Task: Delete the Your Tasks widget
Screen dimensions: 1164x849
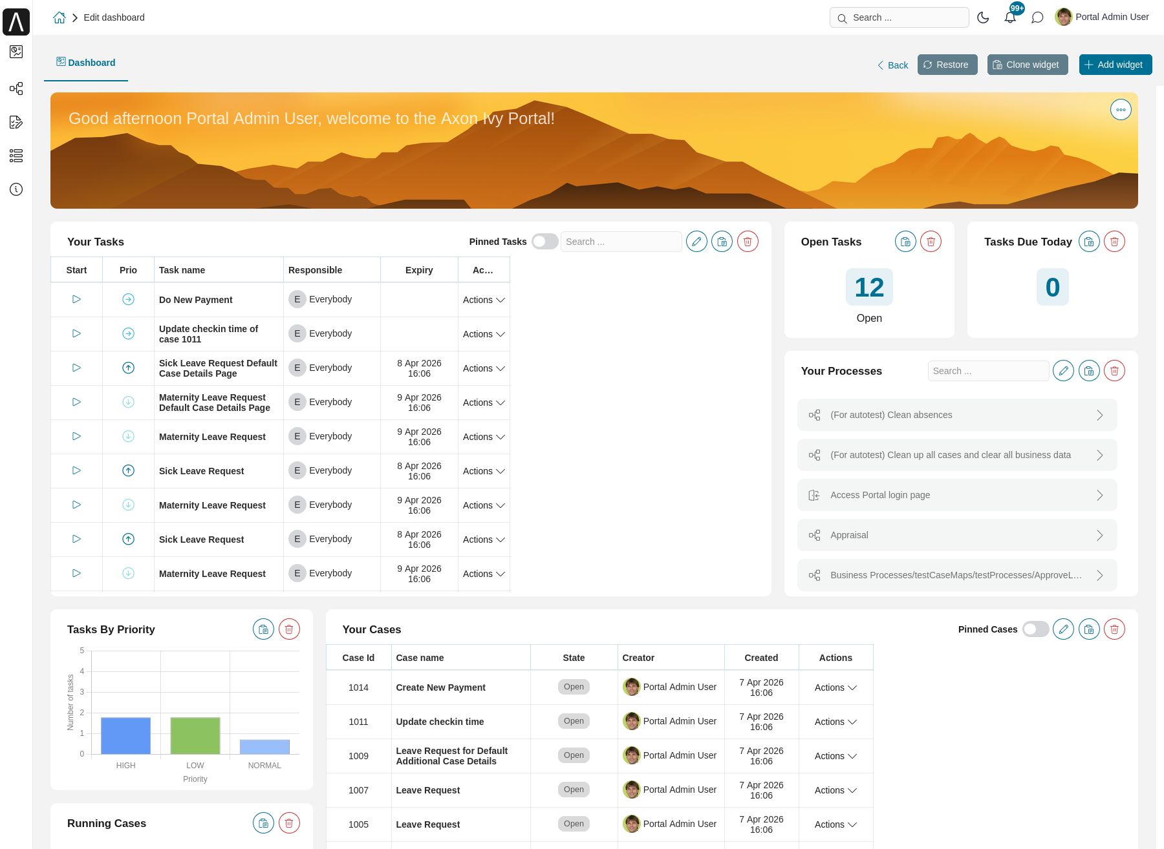Action: pyautogui.click(x=748, y=242)
